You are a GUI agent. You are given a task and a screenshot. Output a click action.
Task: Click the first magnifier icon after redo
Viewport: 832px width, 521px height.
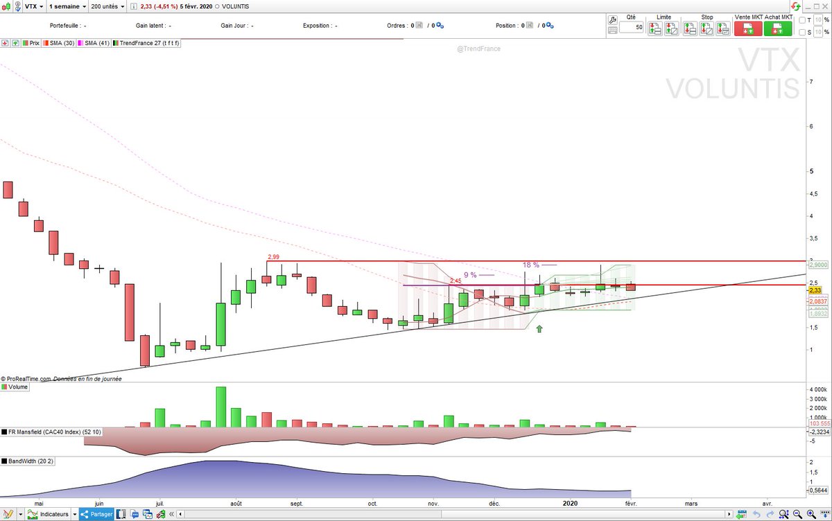783,514
